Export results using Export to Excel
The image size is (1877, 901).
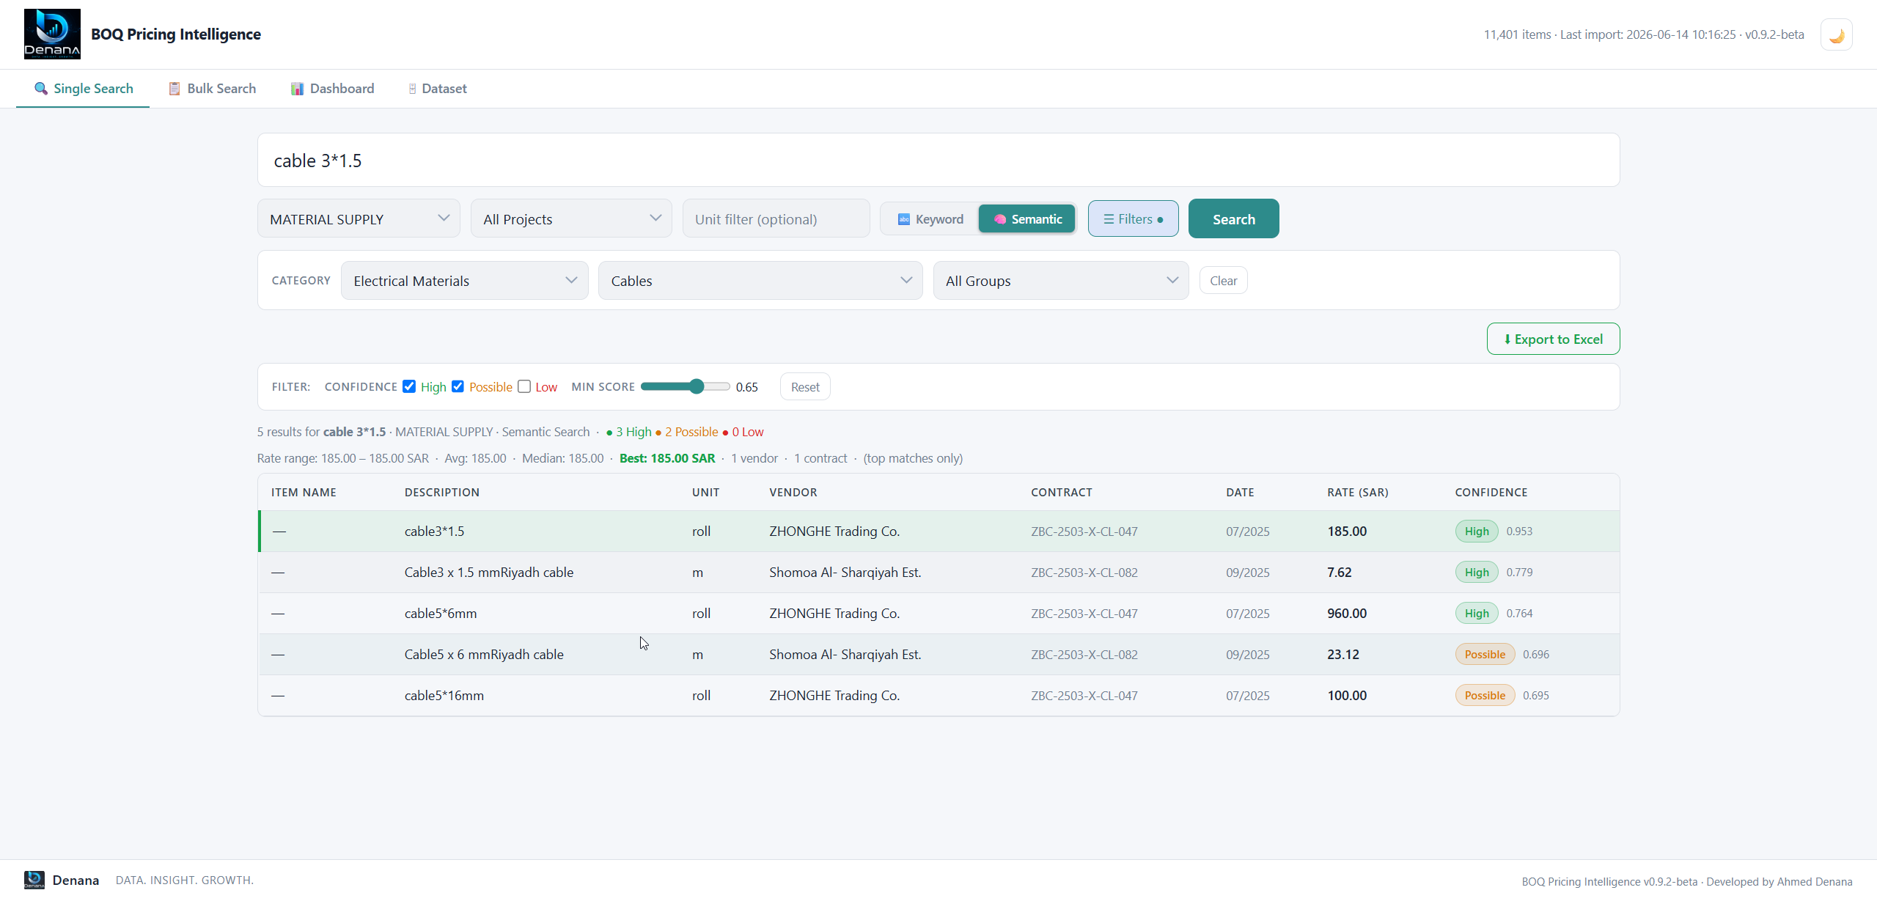(1553, 339)
